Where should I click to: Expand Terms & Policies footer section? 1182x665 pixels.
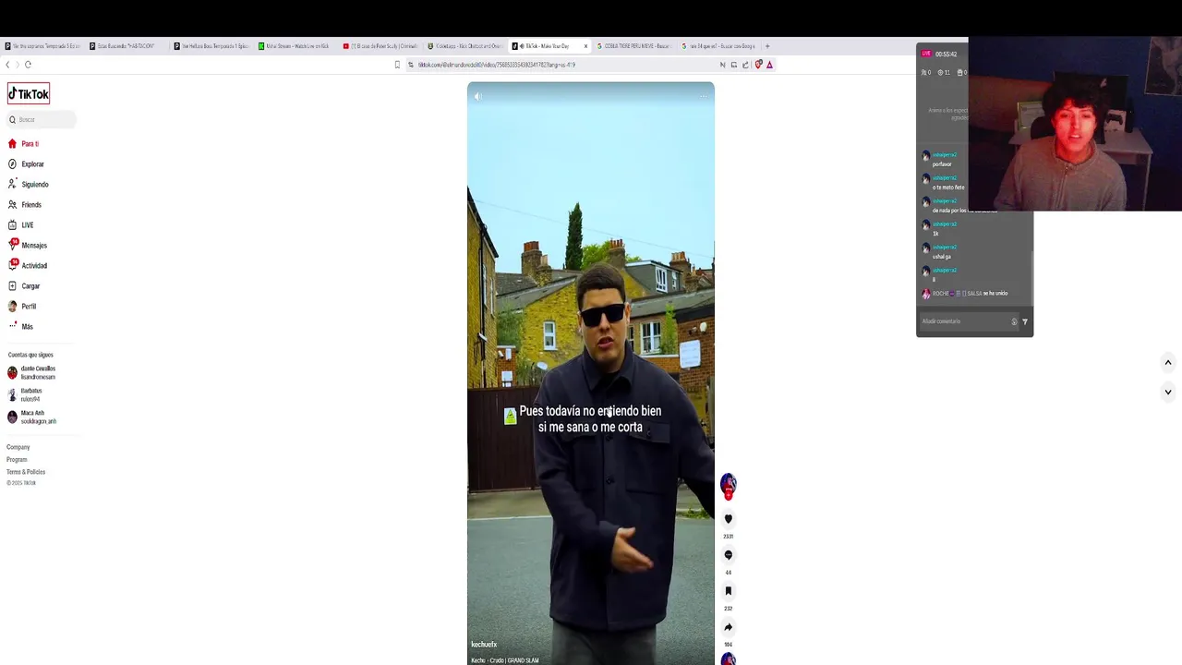click(x=26, y=472)
